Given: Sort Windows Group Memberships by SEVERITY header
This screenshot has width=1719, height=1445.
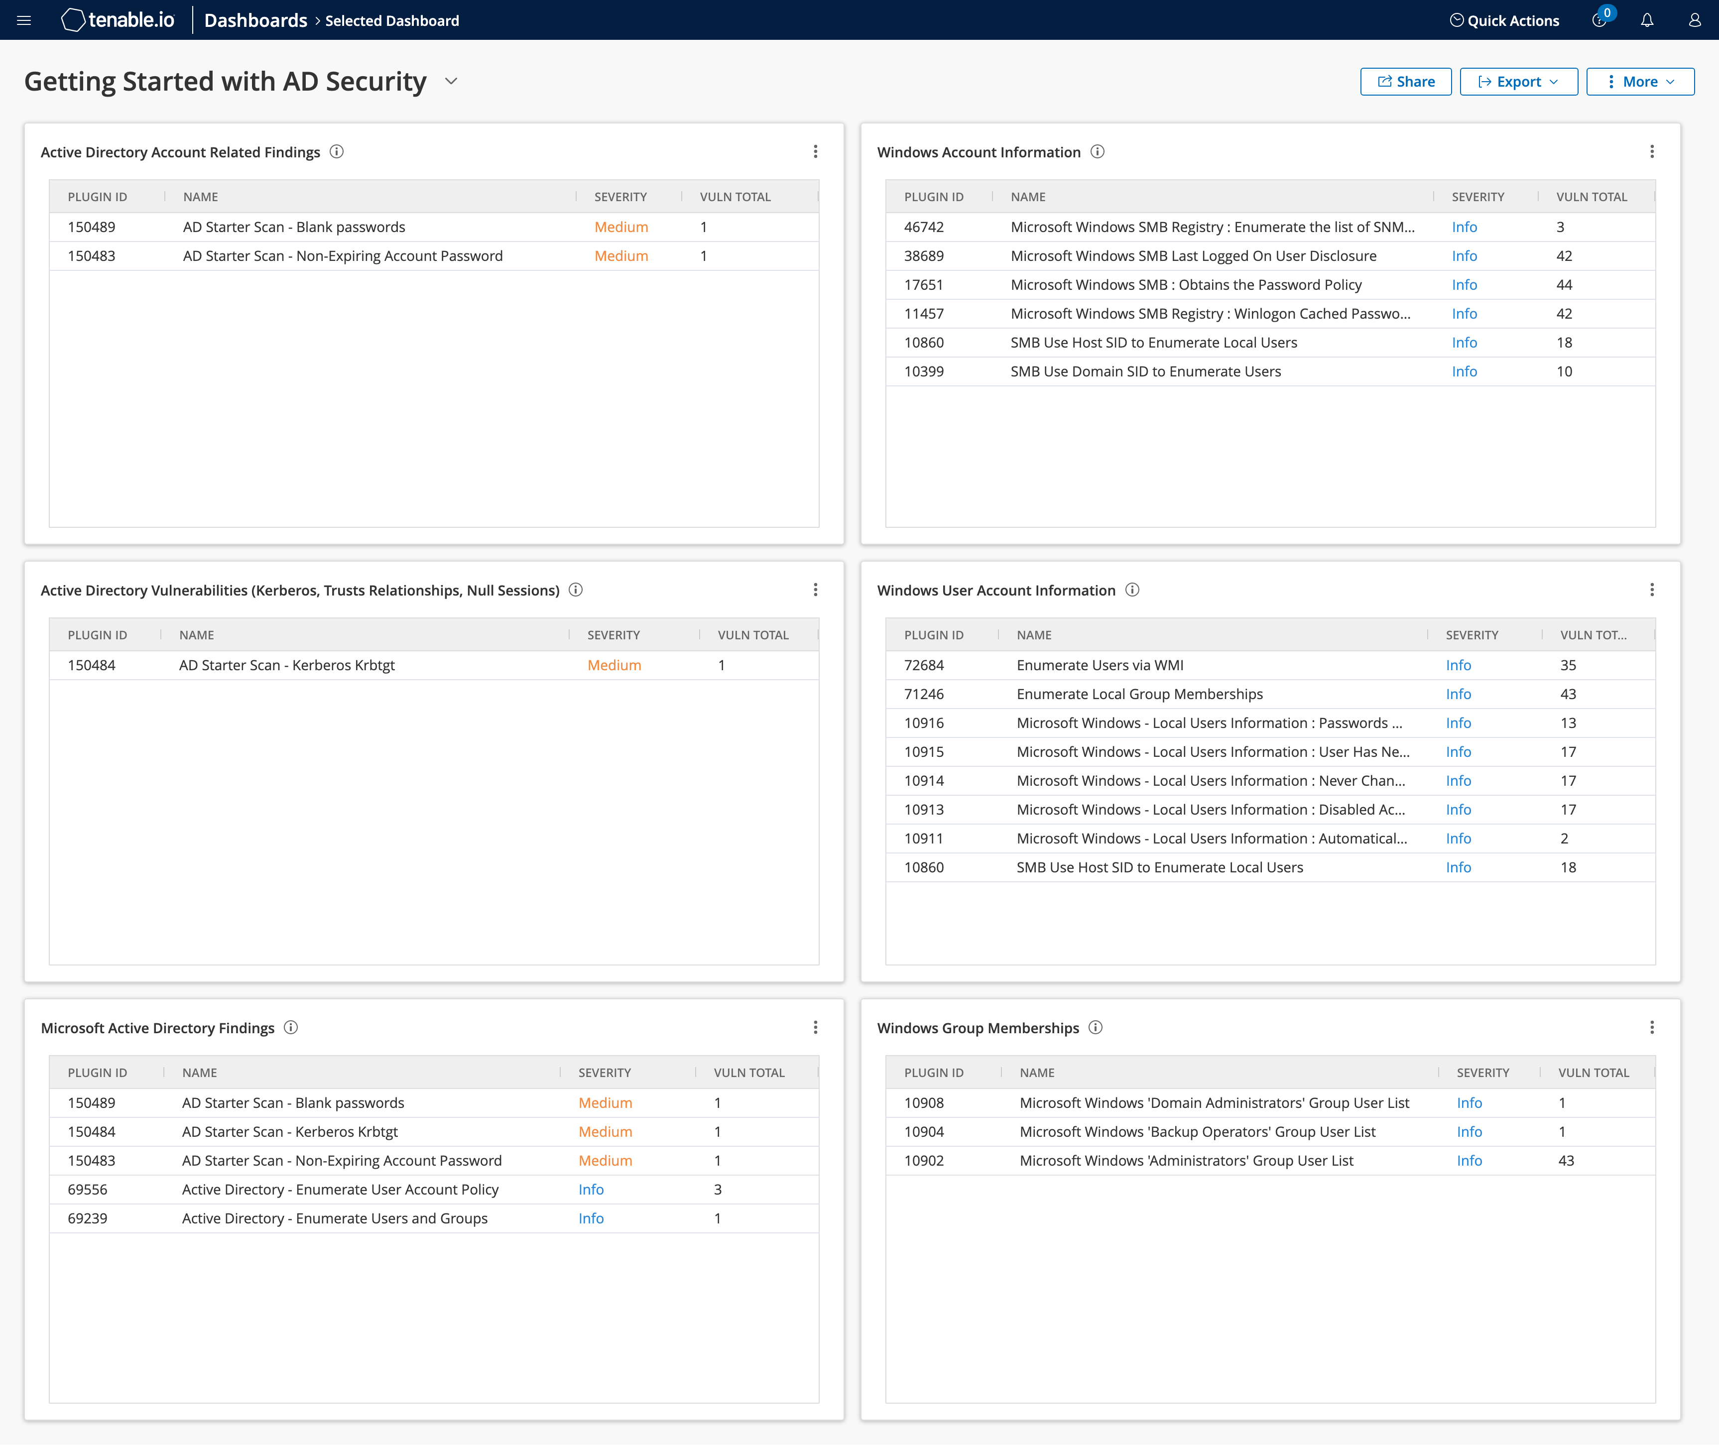Looking at the screenshot, I should tap(1482, 1072).
